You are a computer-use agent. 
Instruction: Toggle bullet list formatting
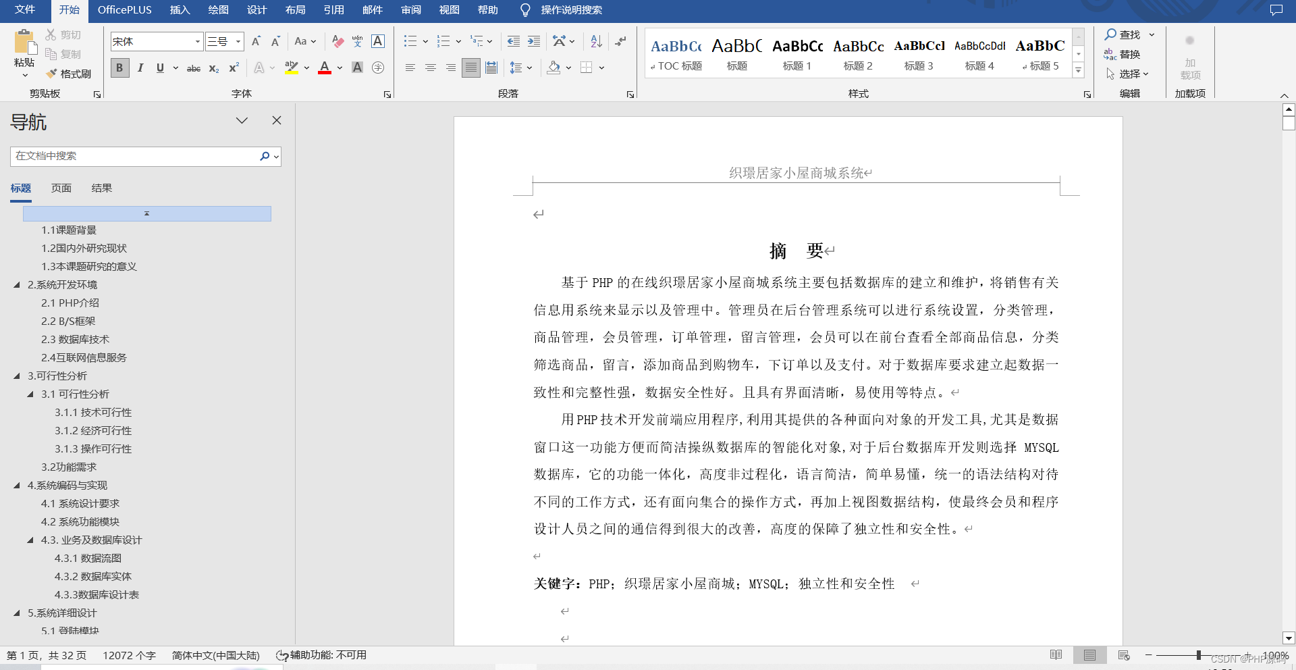click(x=410, y=41)
